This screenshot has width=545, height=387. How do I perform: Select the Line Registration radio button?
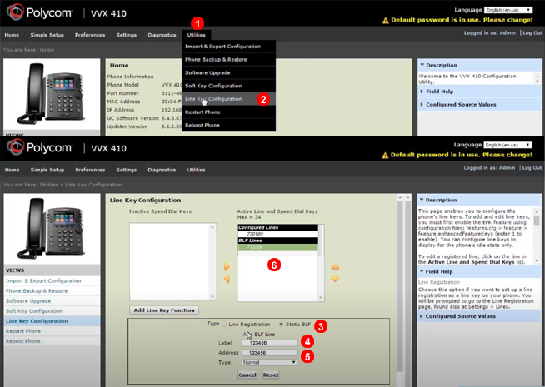pyautogui.click(x=224, y=325)
